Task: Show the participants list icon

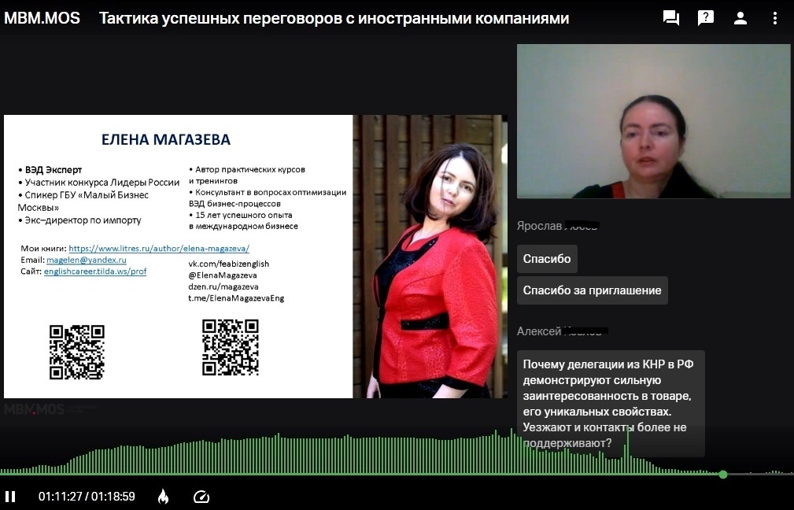Action: (x=740, y=17)
